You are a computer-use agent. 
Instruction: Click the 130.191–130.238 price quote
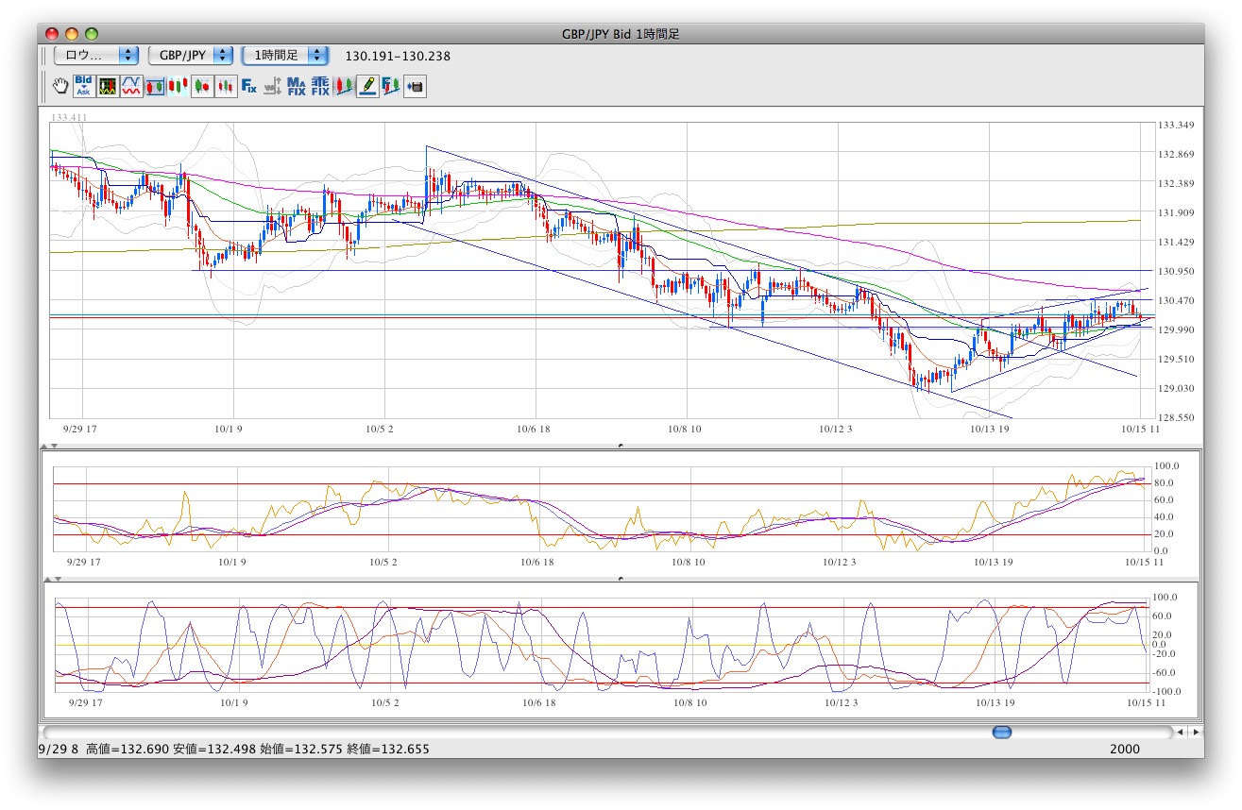[398, 56]
